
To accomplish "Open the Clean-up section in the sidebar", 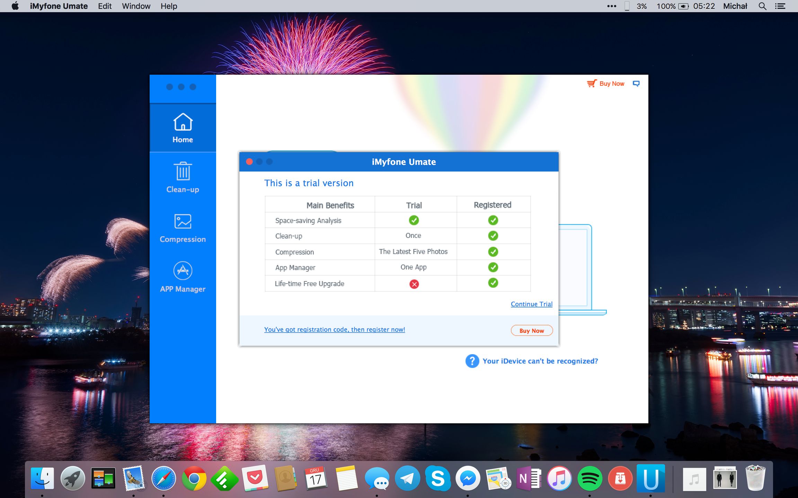I will [183, 177].
